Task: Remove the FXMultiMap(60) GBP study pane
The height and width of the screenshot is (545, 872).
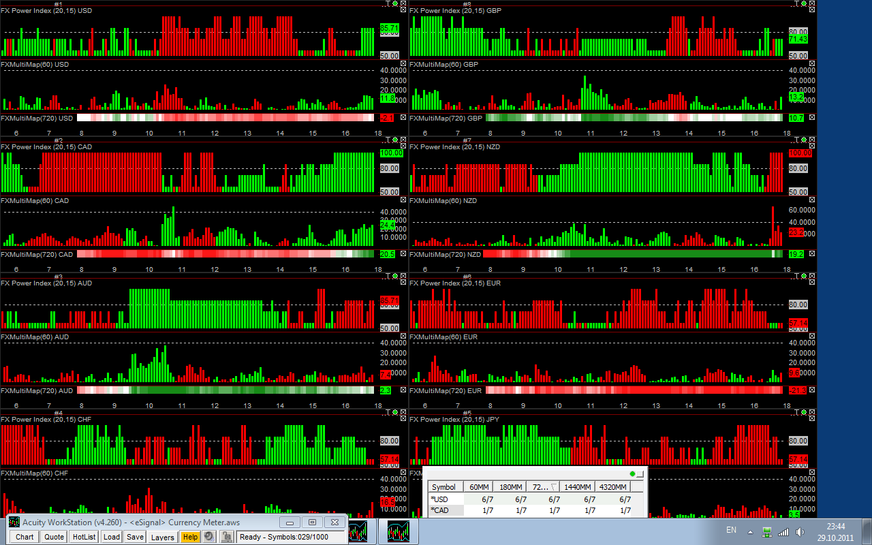Action: click(x=811, y=65)
